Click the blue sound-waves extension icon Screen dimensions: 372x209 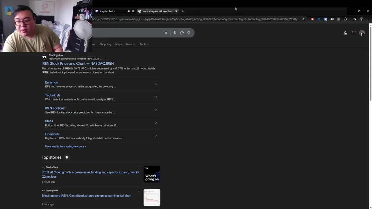[x=319, y=19]
